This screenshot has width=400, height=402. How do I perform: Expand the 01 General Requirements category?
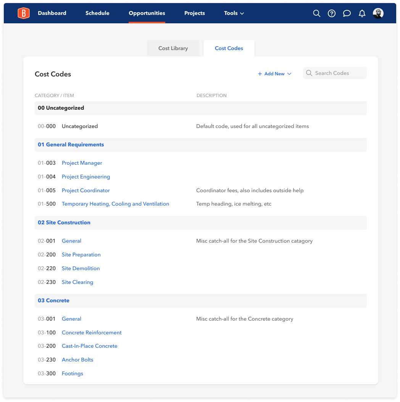coord(71,144)
